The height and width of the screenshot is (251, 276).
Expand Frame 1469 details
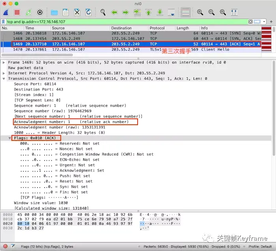(4, 62)
